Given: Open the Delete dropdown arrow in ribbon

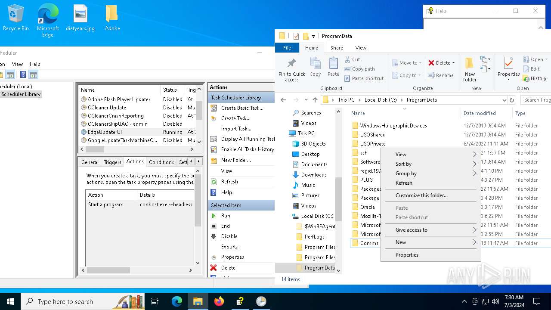Looking at the screenshot, I should [x=453, y=63].
